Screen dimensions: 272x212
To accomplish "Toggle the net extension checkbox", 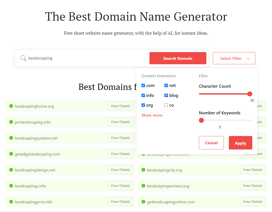I will pyautogui.click(x=166, y=85).
